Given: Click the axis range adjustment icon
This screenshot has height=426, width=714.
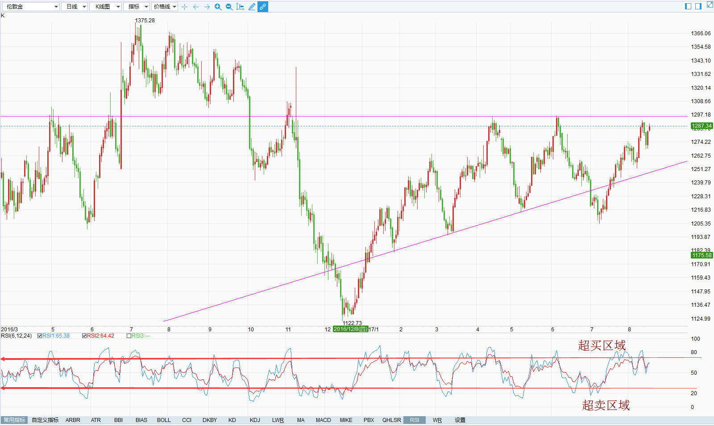Looking at the screenshot, I should [x=240, y=7].
